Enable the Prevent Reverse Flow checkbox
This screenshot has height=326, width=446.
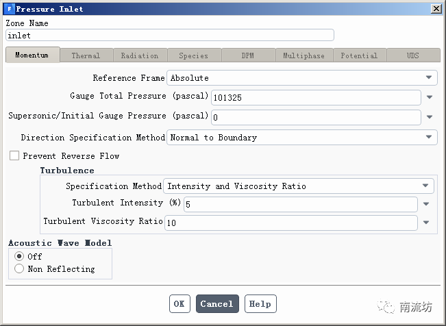click(x=14, y=156)
